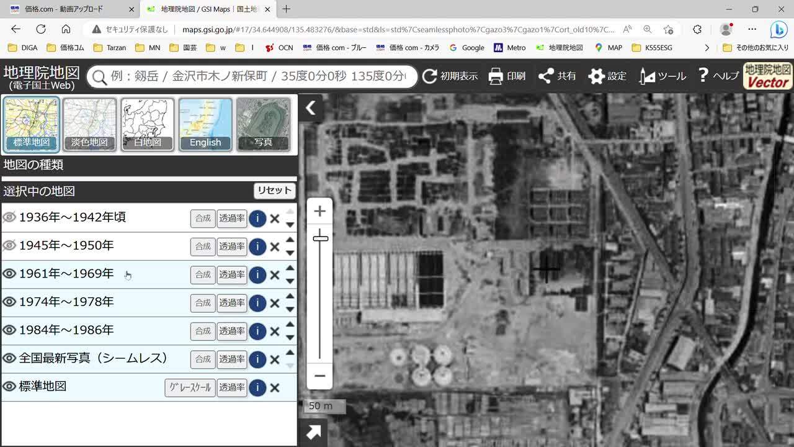794x447 pixels.
Task: Select 白地図 base map thumbnail
Action: [x=148, y=125]
